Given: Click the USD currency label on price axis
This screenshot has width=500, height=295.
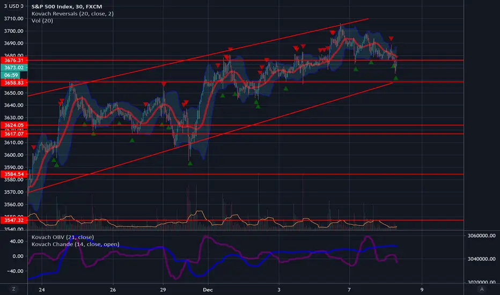Looking at the screenshot, I should 13,6.
